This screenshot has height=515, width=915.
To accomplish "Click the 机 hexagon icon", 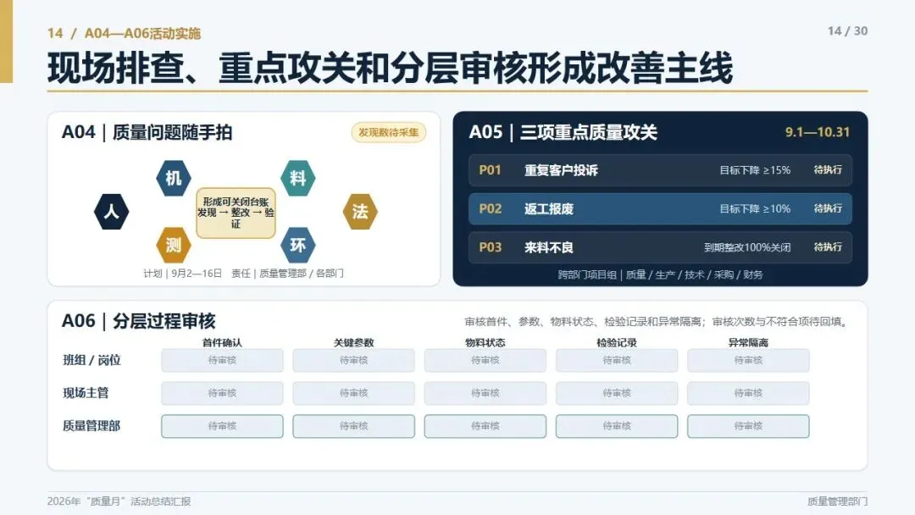I will click(174, 178).
